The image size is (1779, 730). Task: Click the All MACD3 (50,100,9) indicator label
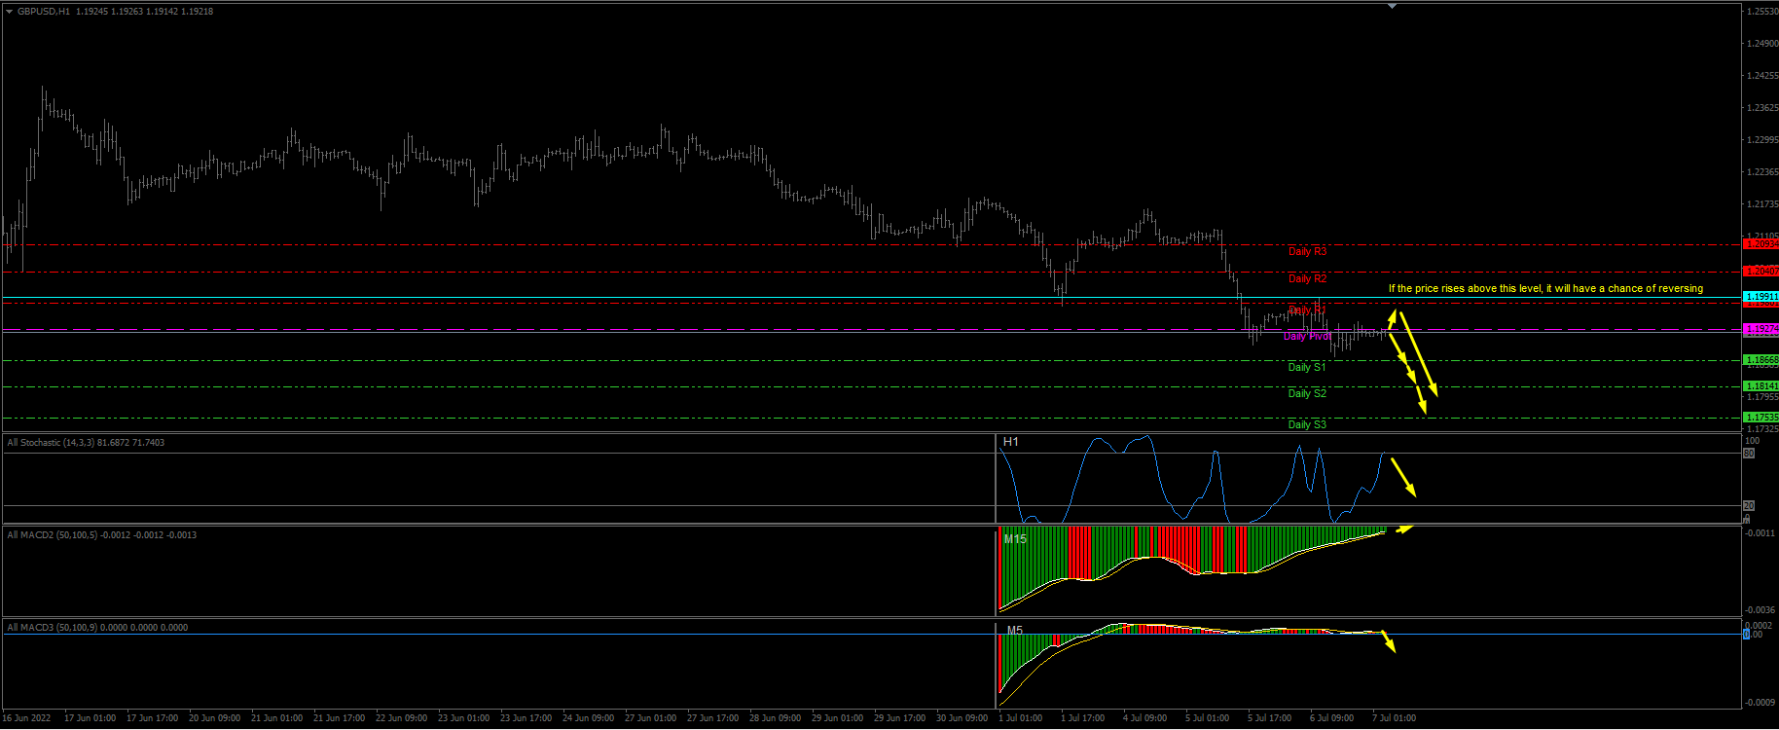point(97,628)
